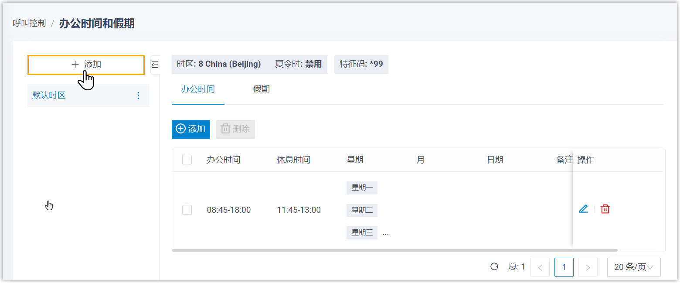Click the red trash delete icon
The width and height of the screenshot is (680, 283).
pyautogui.click(x=605, y=209)
